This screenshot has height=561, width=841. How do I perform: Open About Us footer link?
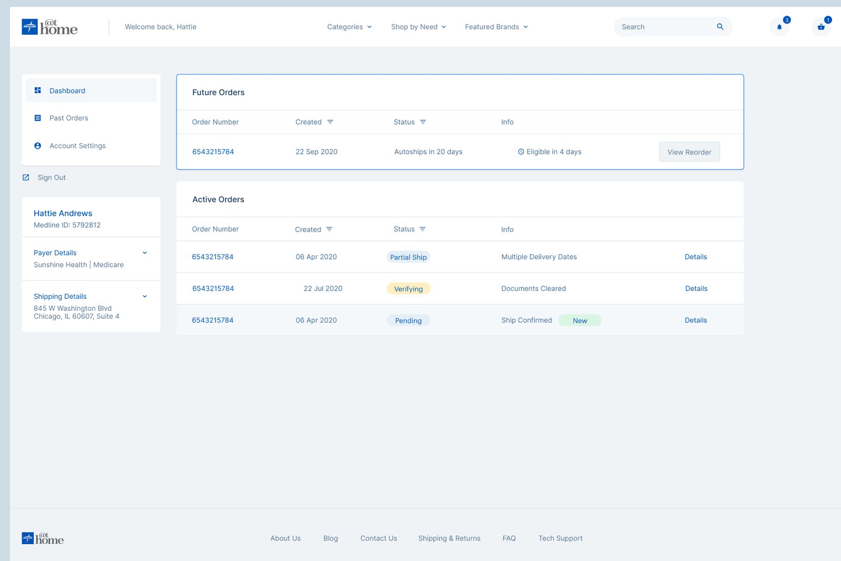click(285, 538)
